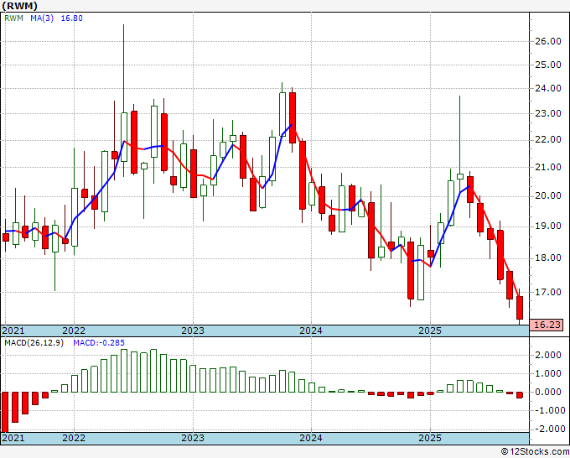Click 2021 on the MACD panel timeline
The width and height of the screenshot is (570, 458).
(x=13, y=438)
